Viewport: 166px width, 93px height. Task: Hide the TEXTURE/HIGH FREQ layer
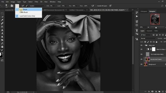click(x=141, y=54)
